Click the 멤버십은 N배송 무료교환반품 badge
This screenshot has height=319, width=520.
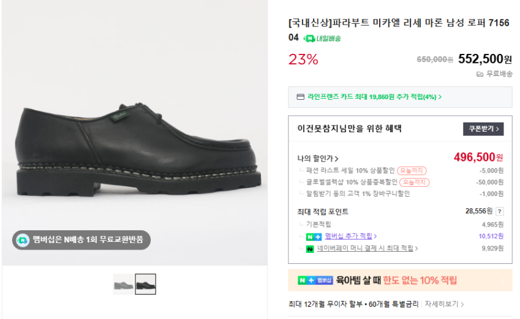[81, 239]
